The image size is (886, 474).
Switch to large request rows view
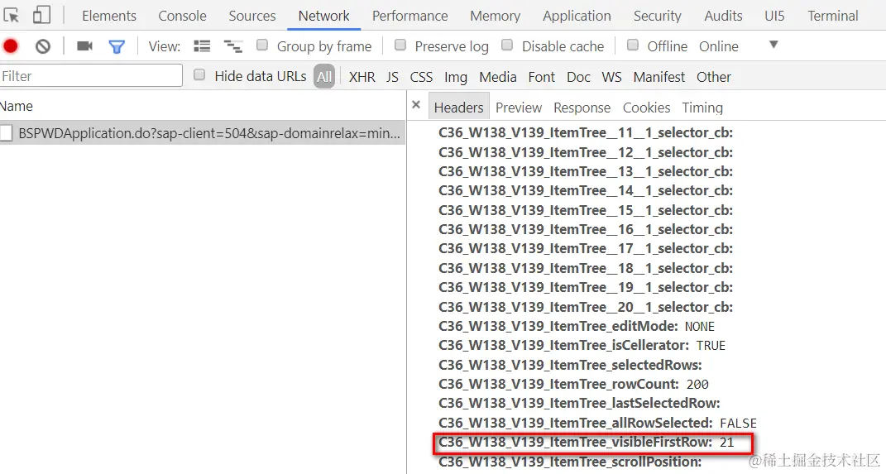coord(202,45)
